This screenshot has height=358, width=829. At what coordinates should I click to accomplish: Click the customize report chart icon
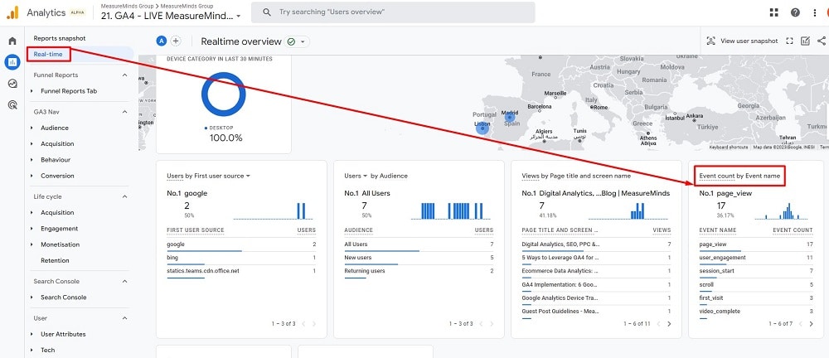(805, 41)
